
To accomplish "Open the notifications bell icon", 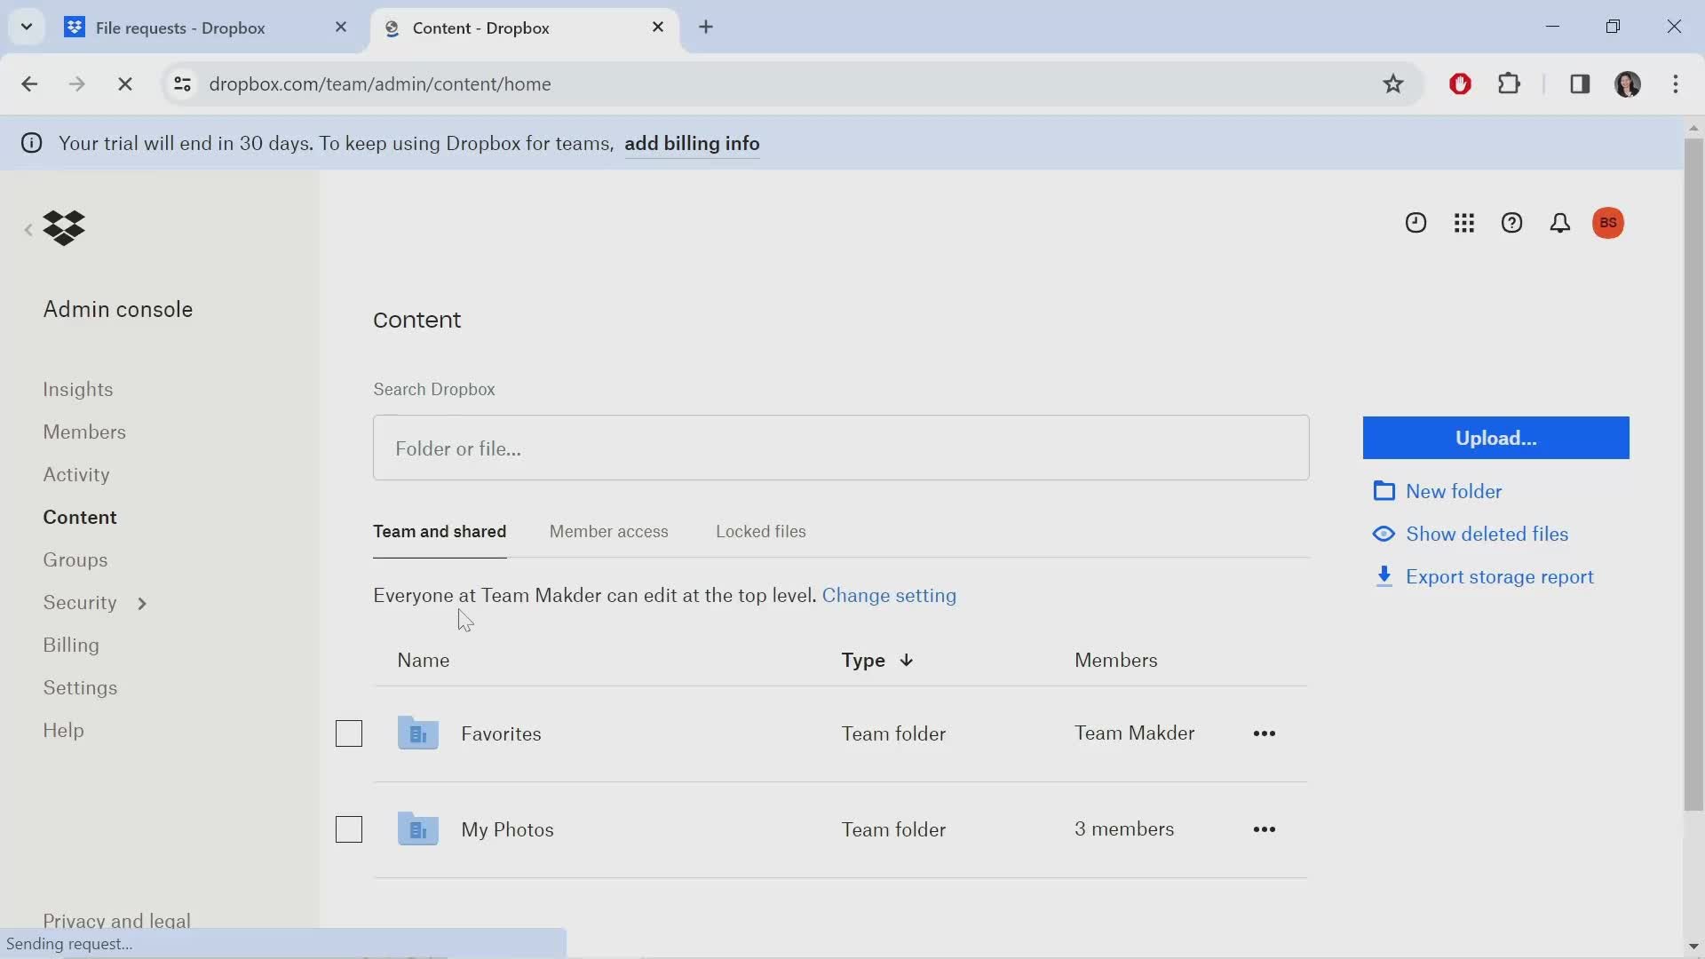I will 1561,224.
